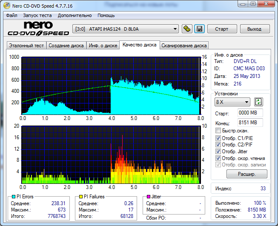
Task: Toggle the Отобр. Jitter checkbox
Action: click(218, 152)
